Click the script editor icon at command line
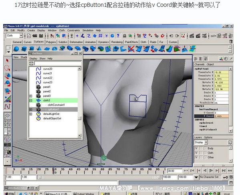240x195 pixels. point(231,183)
